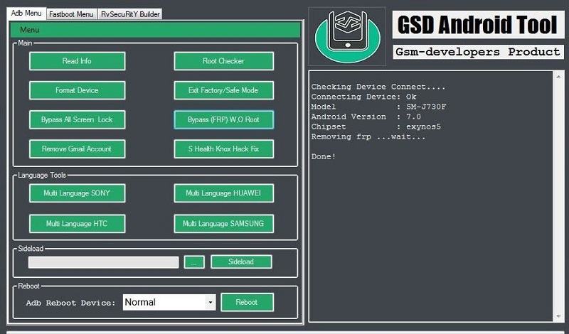The height and width of the screenshot is (334, 569).
Task: Open the RvSecuRitY Builder tab
Action: [x=130, y=14]
